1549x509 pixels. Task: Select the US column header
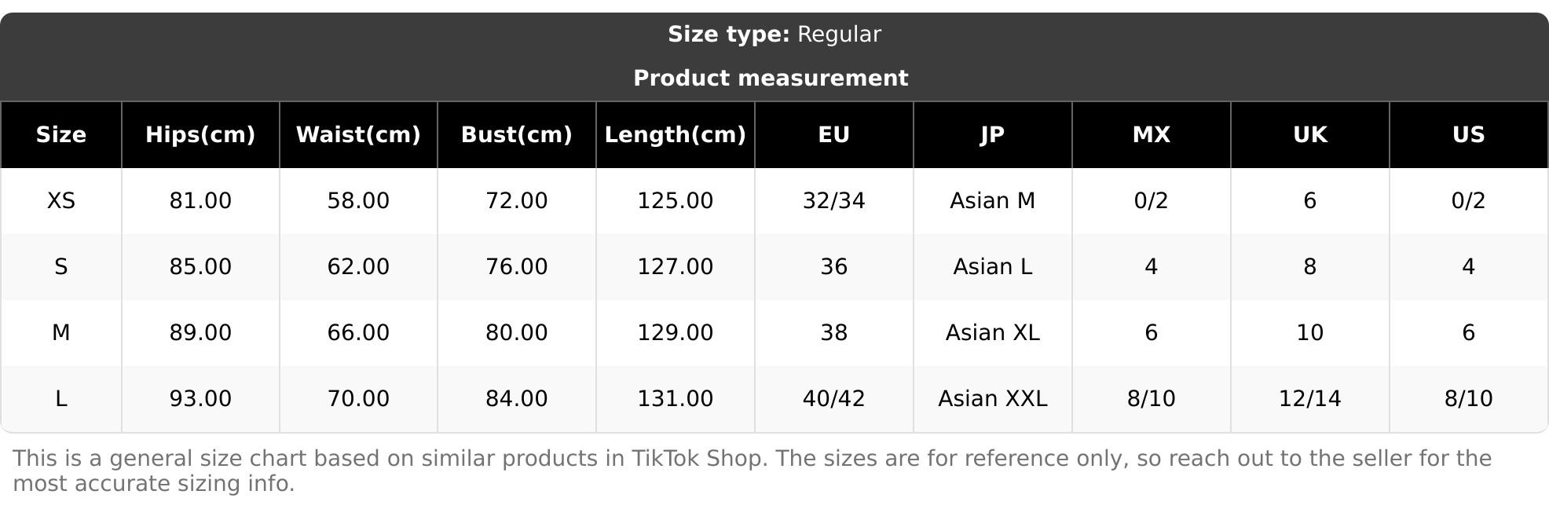point(1468,135)
